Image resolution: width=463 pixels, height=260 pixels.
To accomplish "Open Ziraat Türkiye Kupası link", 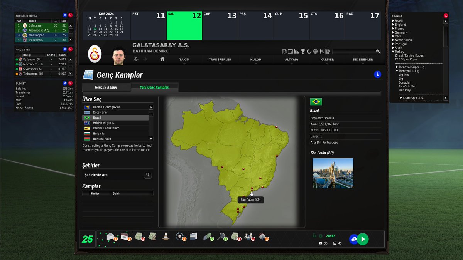I will click(409, 55).
